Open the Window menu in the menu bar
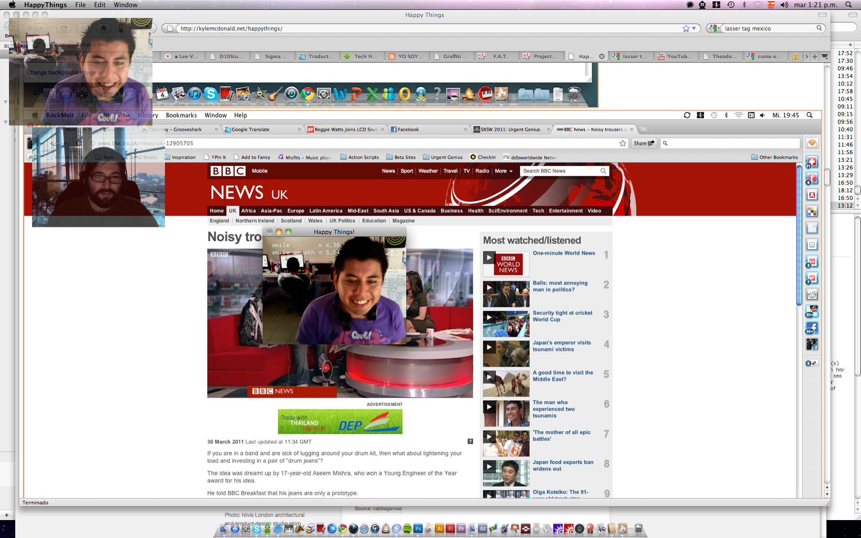Screen dimensions: 861x538 (x=126, y=5)
